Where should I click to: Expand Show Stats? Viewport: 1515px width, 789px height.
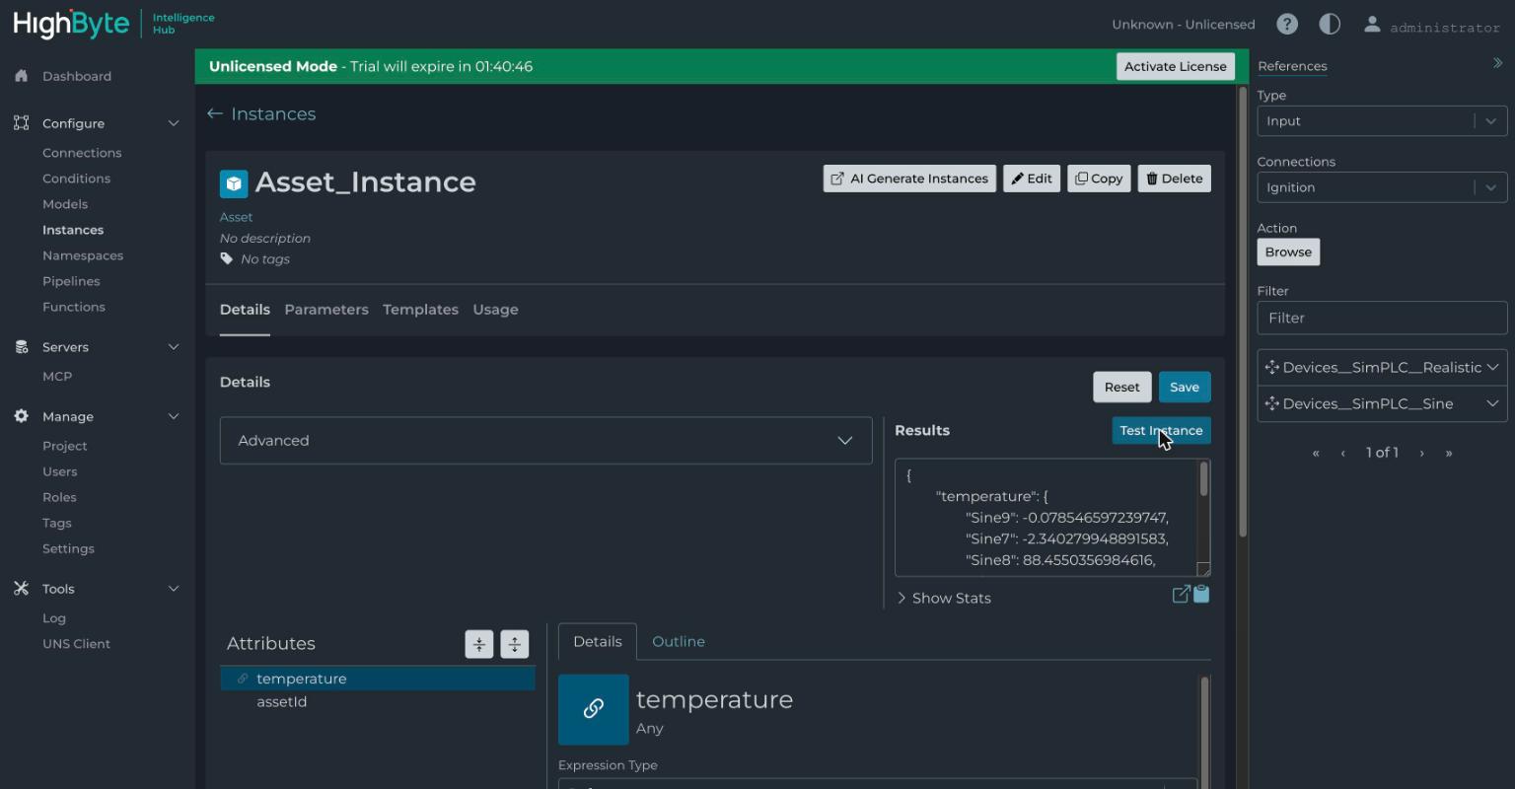point(944,598)
